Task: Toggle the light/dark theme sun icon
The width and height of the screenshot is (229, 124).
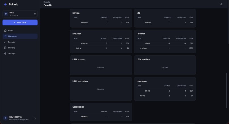Action: pos(221,4)
